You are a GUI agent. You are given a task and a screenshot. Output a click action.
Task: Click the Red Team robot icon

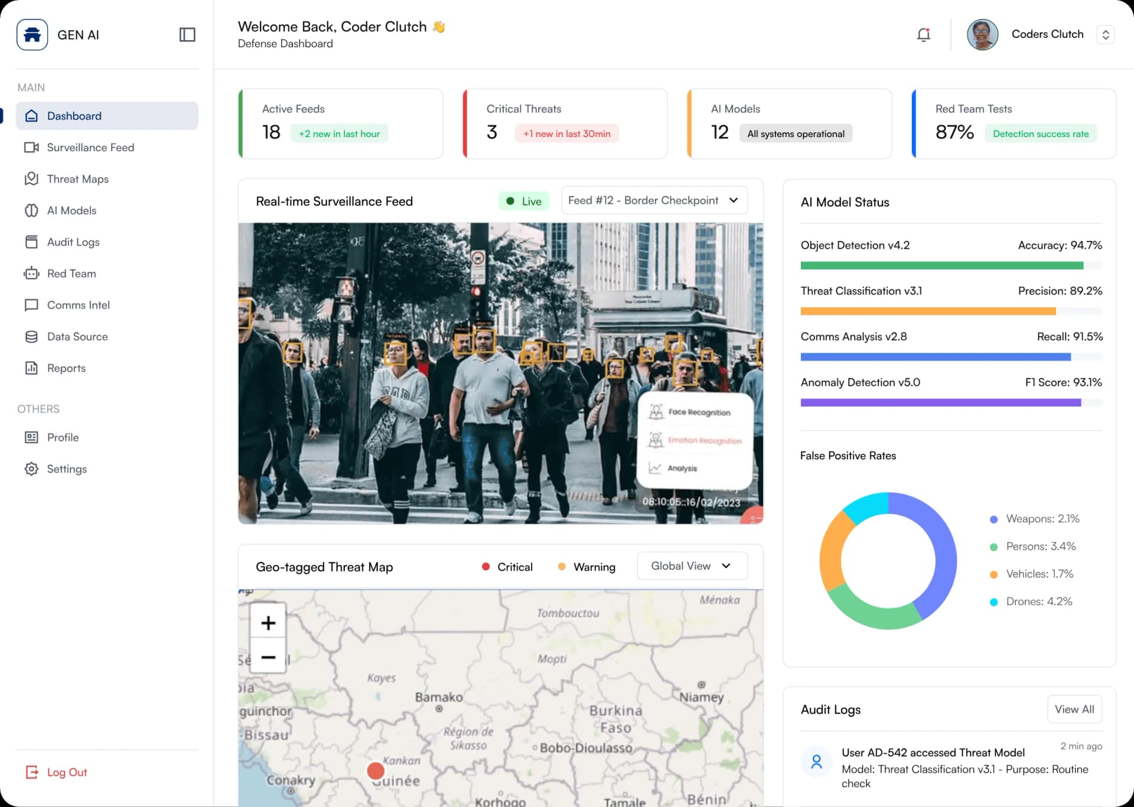point(31,274)
